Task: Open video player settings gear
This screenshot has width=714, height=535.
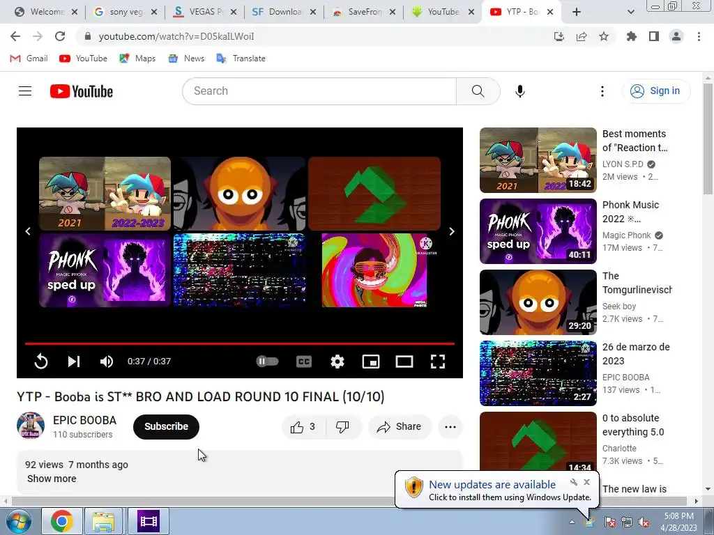Action: tap(337, 362)
